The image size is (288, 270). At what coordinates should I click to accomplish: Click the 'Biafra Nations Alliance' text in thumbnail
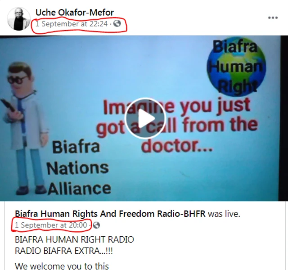tap(79, 167)
